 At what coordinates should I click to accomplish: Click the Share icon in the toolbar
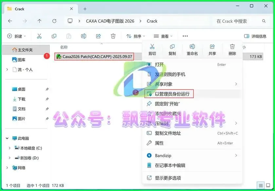click(x=99, y=36)
